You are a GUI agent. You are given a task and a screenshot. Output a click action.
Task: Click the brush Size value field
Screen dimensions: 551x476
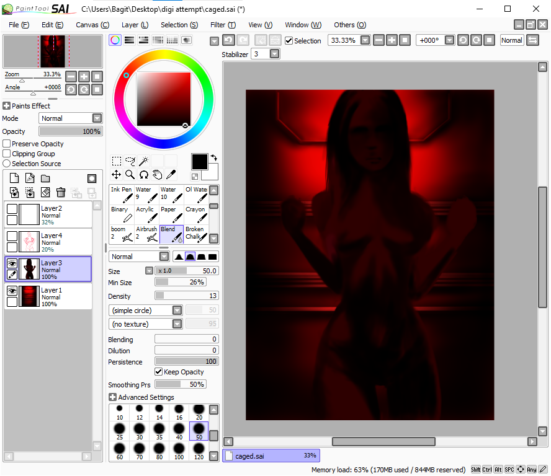pyautogui.click(x=187, y=271)
